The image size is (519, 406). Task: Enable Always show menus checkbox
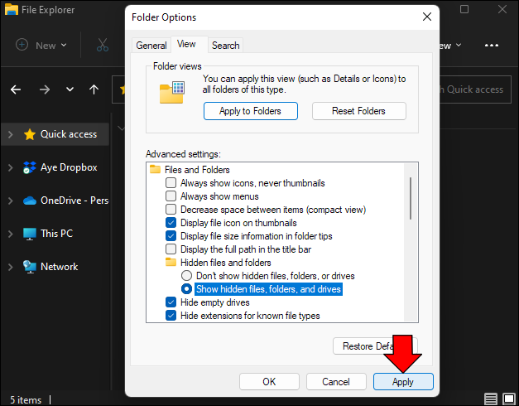[x=171, y=196]
